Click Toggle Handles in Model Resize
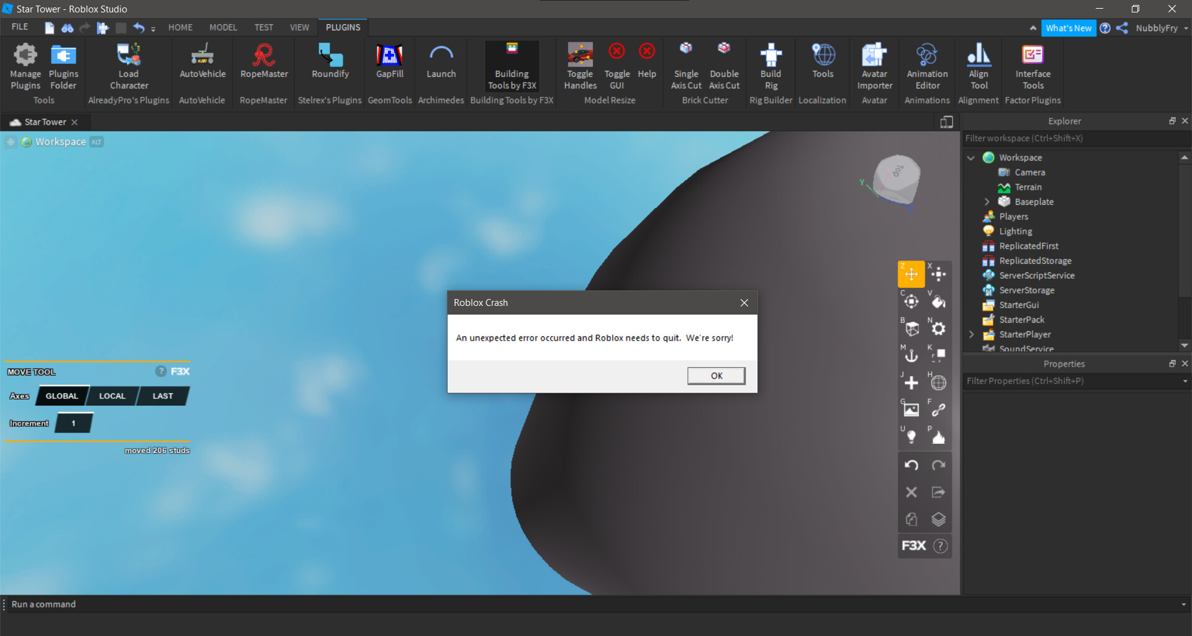This screenshot has height=636, width=1192. click(579, 65)
